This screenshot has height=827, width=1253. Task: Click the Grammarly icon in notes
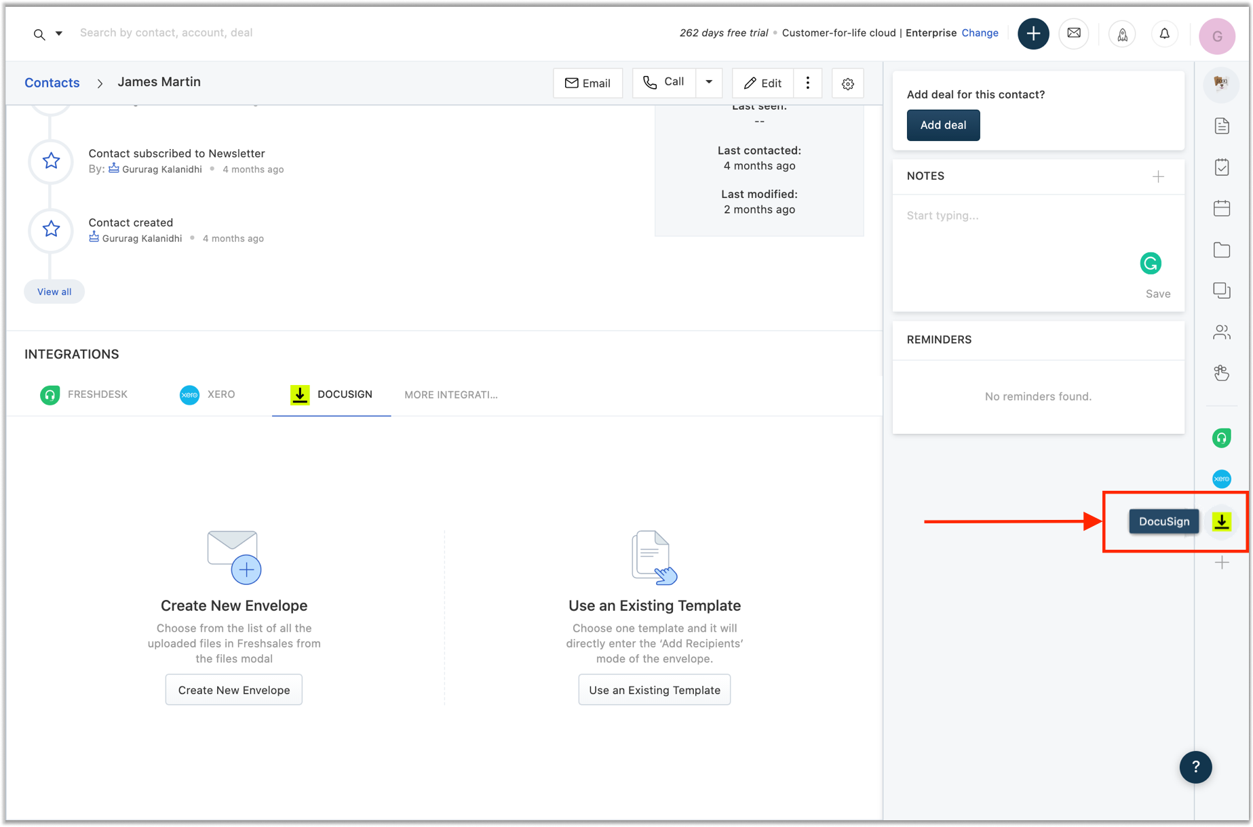(x=1151, y=263)
